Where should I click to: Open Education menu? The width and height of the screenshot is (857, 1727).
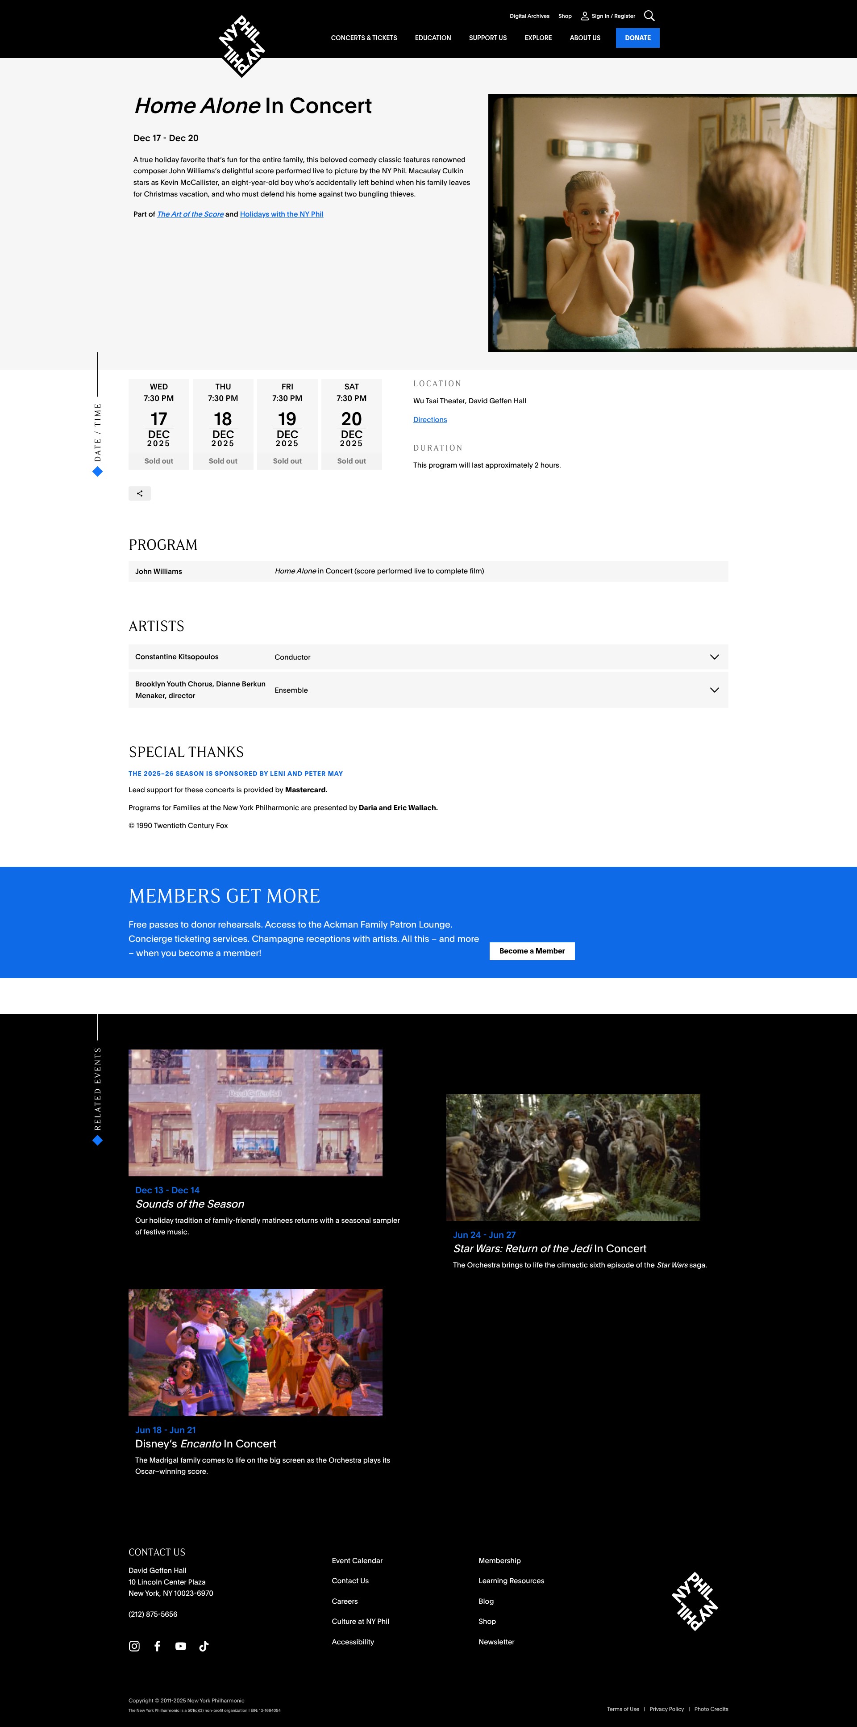(x=433, y=38)
